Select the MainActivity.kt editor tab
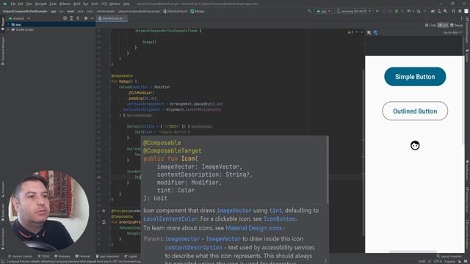Viewport: 470px width, 264px height. pos(112,18)
